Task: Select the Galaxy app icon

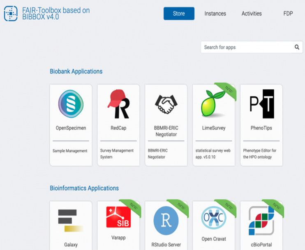Action: pyautogui.click(x=71, y=220)
